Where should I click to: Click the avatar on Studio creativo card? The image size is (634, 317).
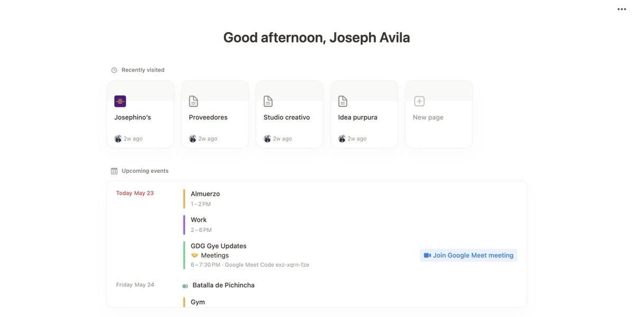coord(267,138)
